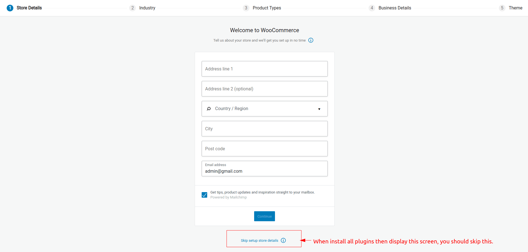Click the Email address field
The height and width of the screenshot is (252, 528).
(x=264, y=169)
